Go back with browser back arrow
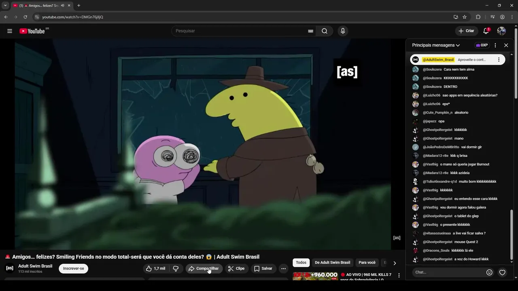518x291 pixels. point(6,17)
